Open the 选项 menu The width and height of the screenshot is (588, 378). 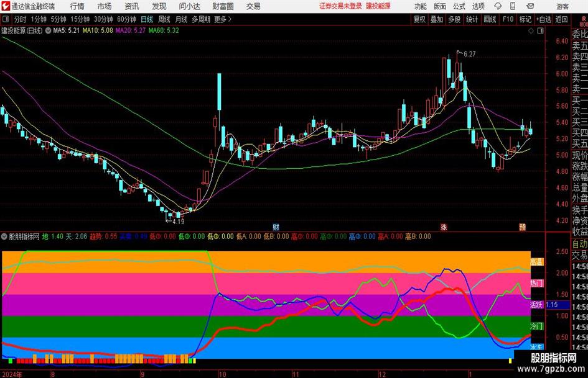[478, 6]
